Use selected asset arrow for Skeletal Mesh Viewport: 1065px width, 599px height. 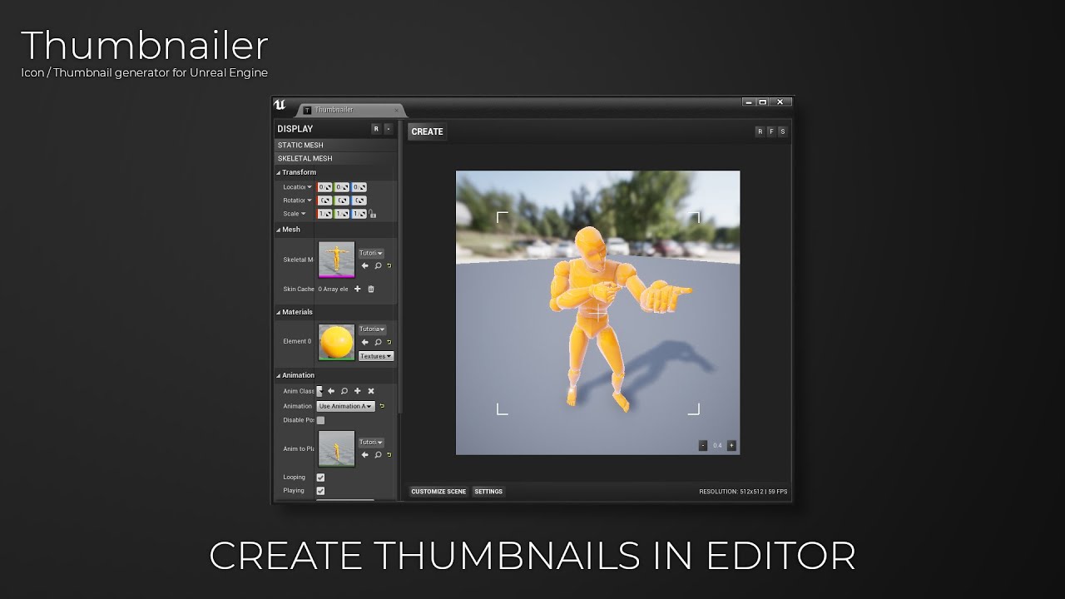tap(364, 266)
